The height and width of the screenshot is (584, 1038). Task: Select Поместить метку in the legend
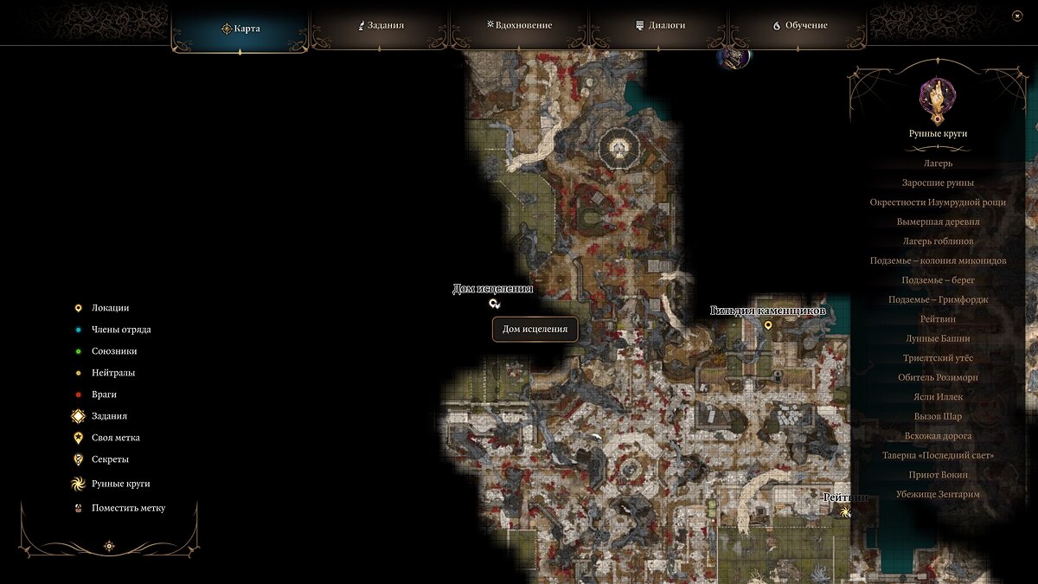point(119,508)
